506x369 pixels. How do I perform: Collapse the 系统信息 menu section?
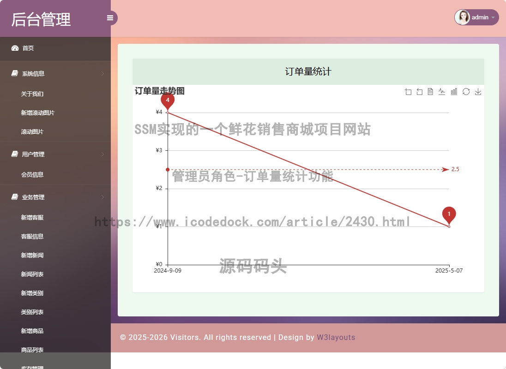coord(55,73)
